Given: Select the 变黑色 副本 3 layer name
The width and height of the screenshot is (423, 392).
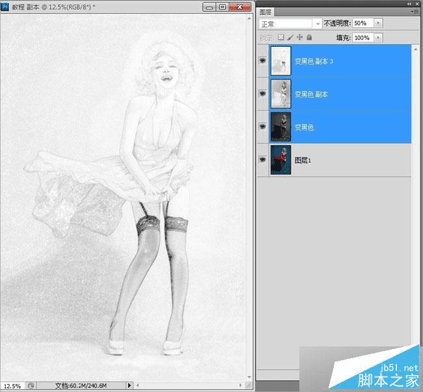Looking at the screenshot, I should coord(314,61).
